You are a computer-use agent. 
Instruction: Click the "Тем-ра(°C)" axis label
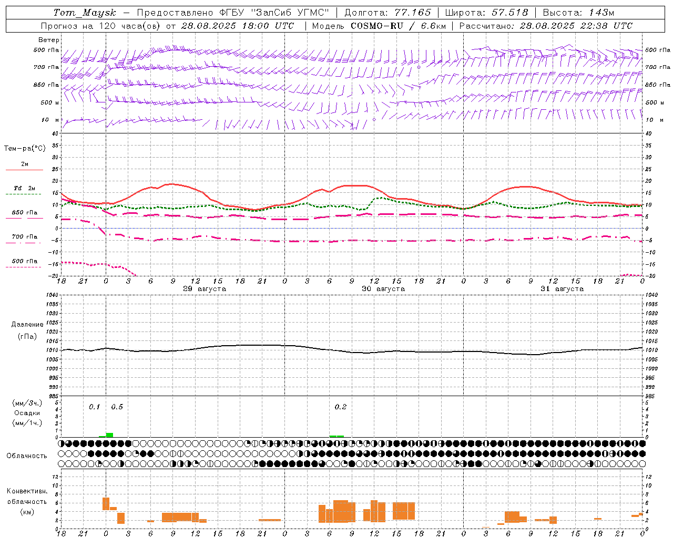point(25,149)
